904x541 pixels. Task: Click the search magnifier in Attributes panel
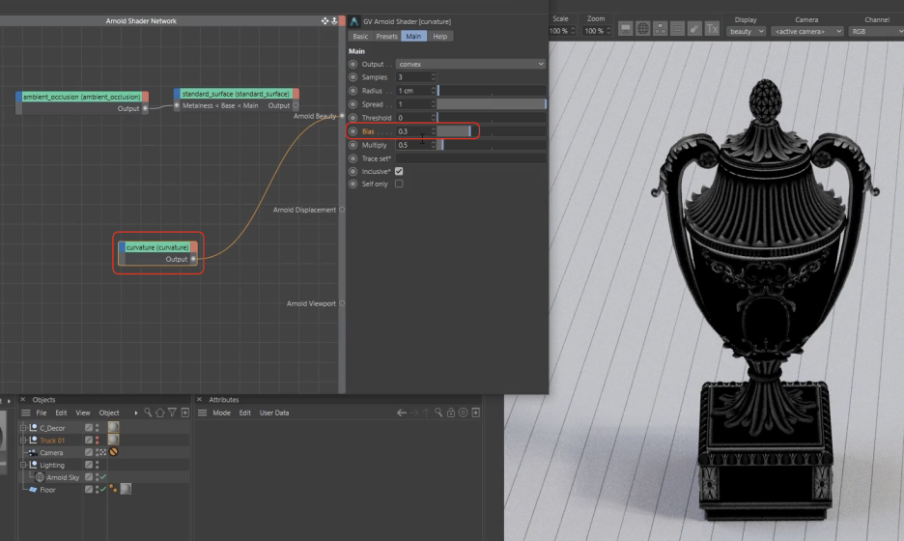coord(438,413)
